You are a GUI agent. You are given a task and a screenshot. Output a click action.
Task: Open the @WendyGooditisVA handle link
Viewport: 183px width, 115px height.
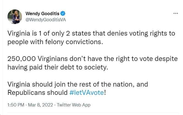(x=46, y=20)
